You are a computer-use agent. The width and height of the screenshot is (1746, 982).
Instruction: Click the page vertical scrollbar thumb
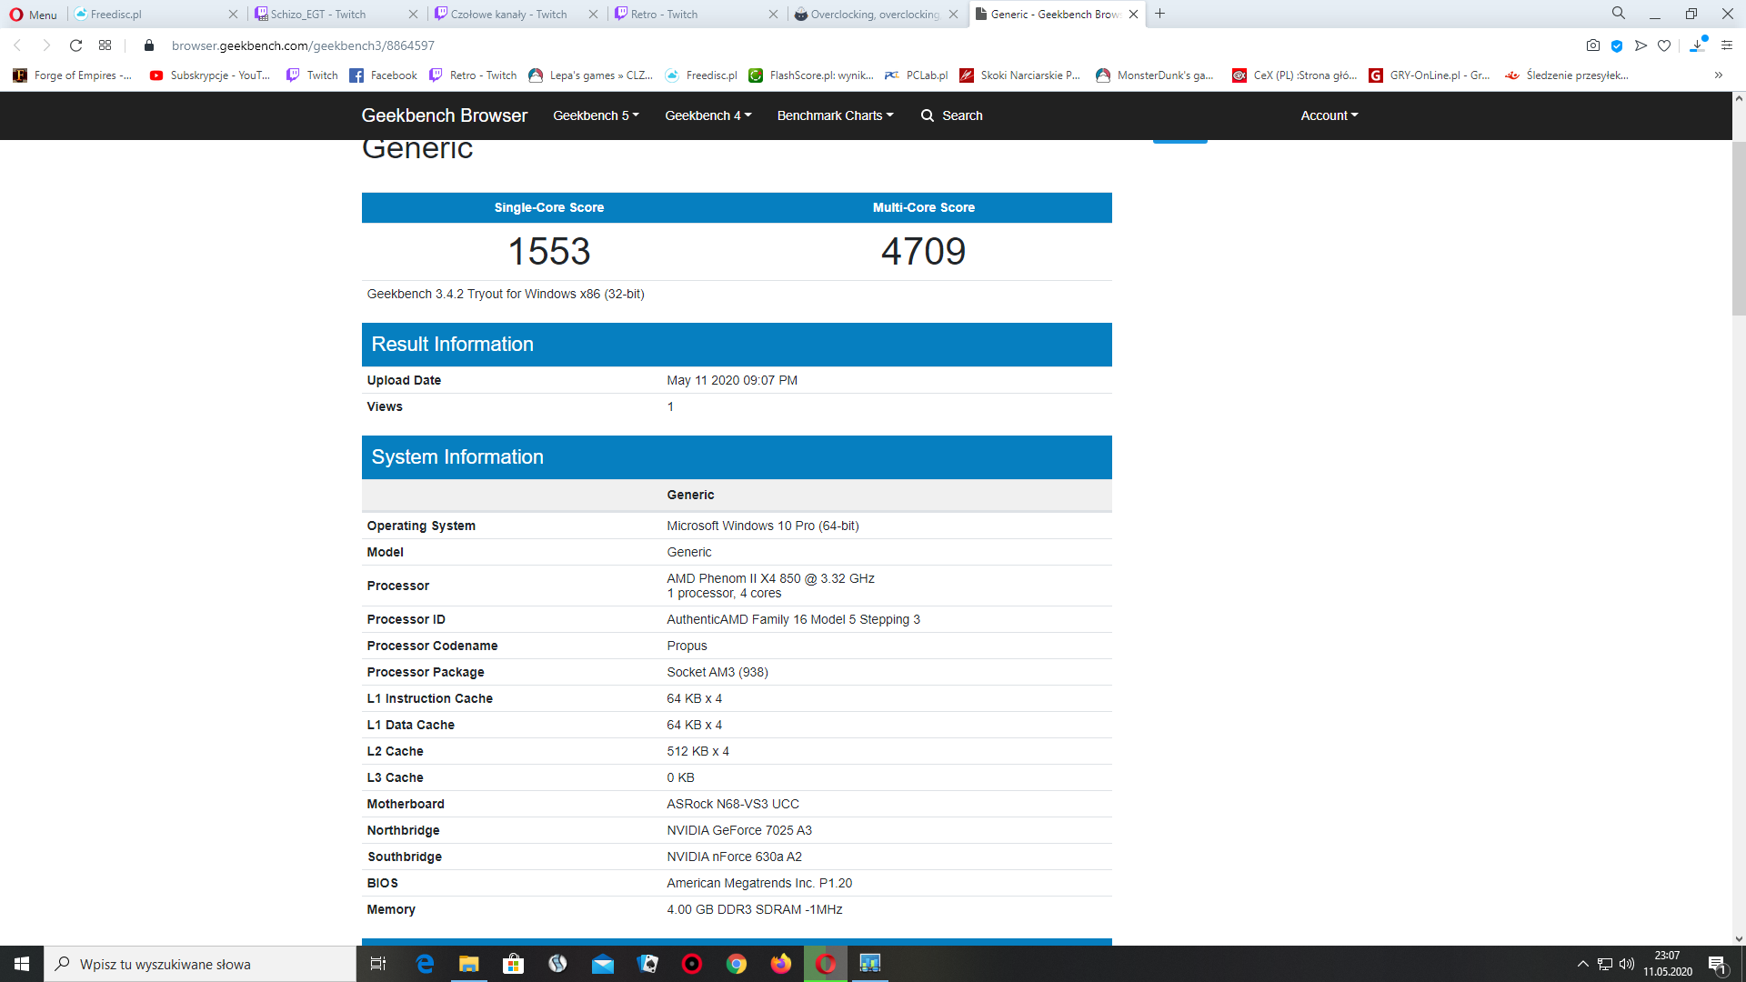1739,228
